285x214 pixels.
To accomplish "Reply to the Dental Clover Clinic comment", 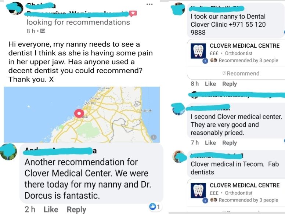I will (230, 84).
